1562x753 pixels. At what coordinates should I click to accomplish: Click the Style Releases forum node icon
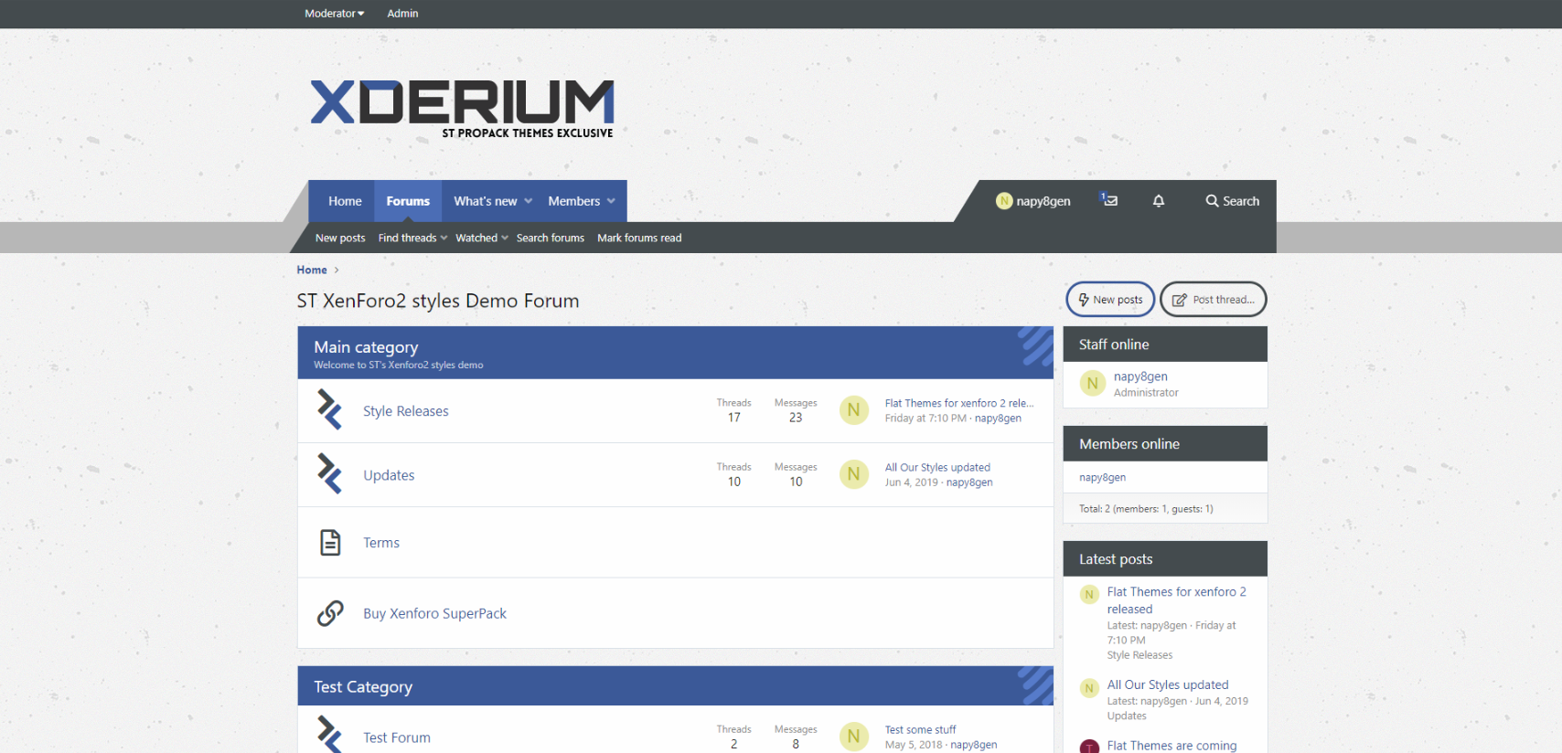[x=329, y=409]
